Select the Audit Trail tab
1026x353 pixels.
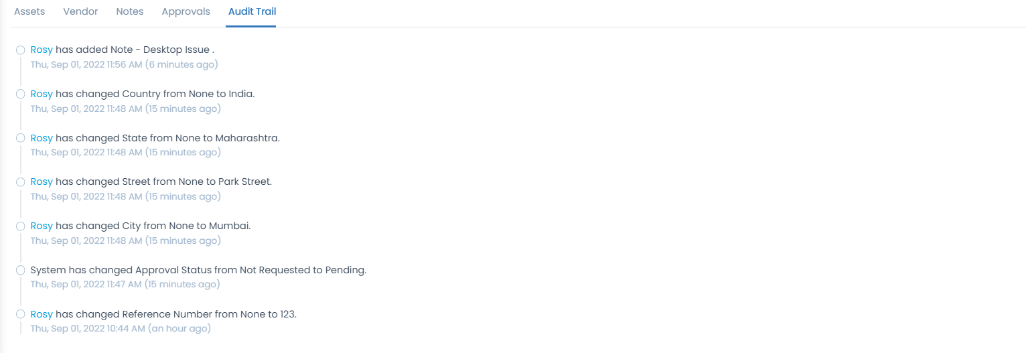point(252,11)
